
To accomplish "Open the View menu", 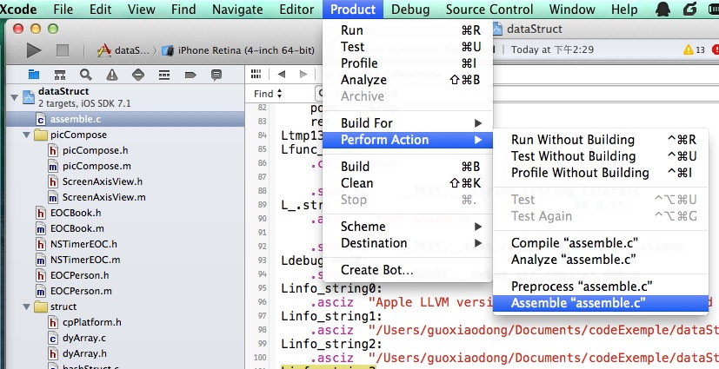I will point(141,10).
